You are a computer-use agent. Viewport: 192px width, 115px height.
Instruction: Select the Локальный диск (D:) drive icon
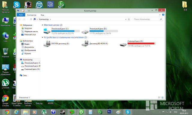85,32
